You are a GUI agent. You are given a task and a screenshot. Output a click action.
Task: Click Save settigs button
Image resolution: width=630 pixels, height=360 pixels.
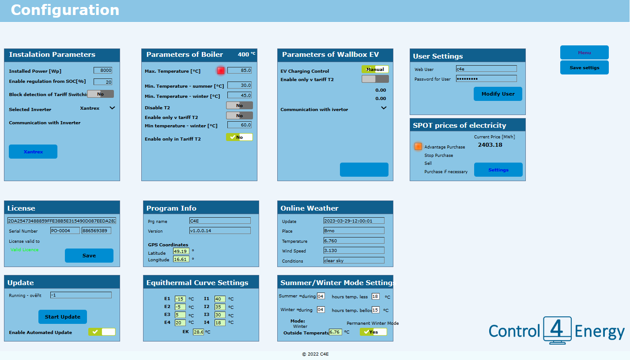click(584, 67)
